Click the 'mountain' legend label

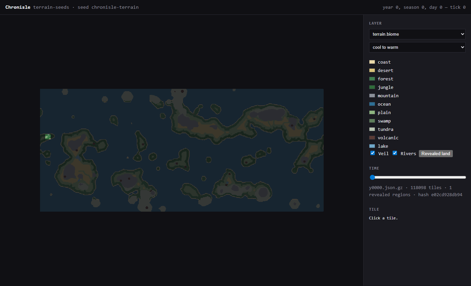tap(388, 96)
